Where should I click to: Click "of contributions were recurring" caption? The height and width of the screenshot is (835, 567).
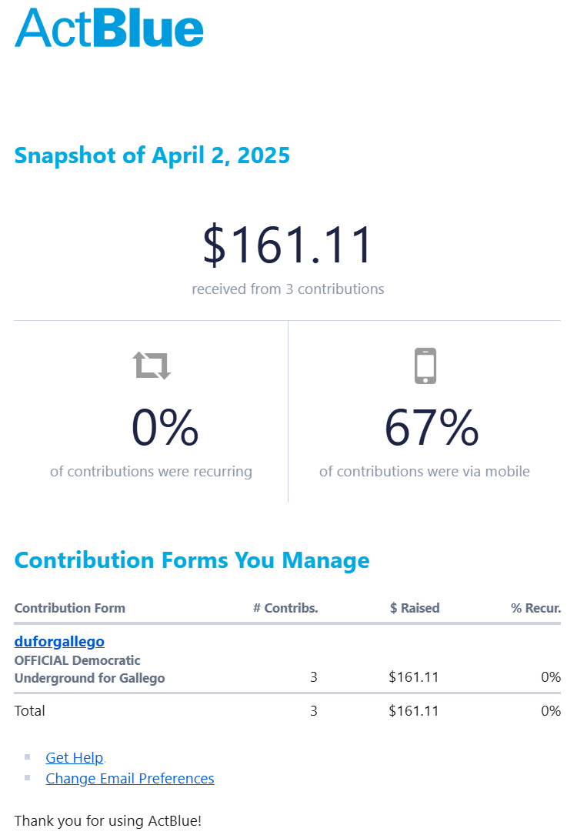(151, 471)
